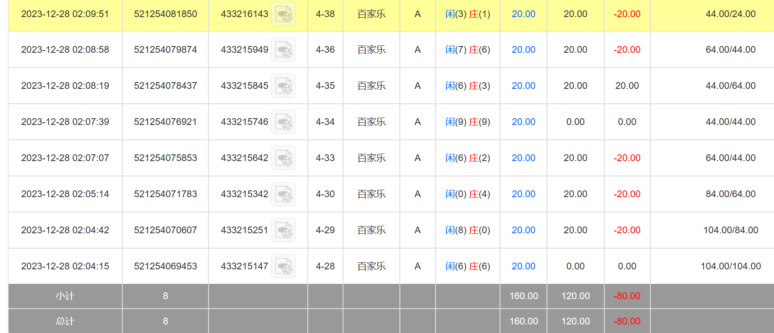Image resolution: width=774 pixels, height=333 pixels.
Task: Click replay icon next to 433215642
Action: coord(283,158)
